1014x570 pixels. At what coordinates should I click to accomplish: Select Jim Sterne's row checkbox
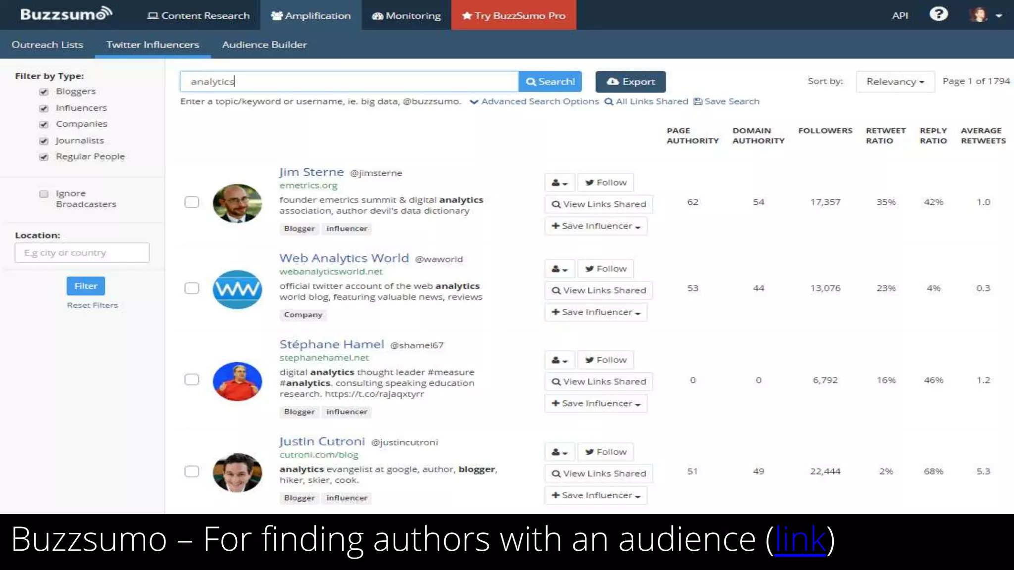pos(192,202)
